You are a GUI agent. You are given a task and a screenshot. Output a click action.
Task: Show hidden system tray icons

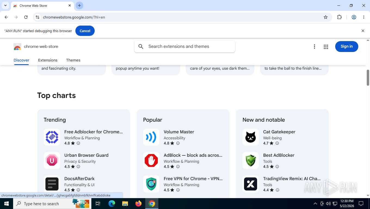coord(315,204)
